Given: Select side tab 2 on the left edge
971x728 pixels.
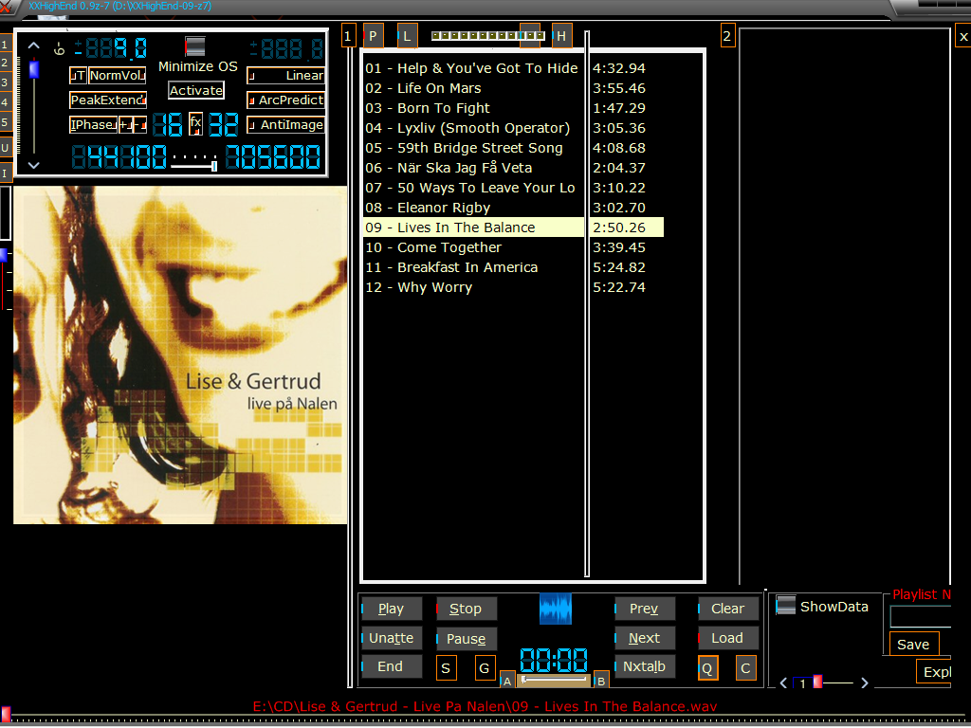Looking at the screenshot, I should tap(5, 64).
